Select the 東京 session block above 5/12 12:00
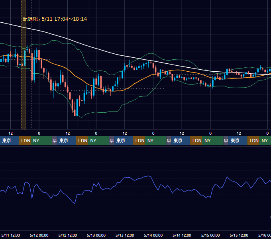 [x=67, y=141]
